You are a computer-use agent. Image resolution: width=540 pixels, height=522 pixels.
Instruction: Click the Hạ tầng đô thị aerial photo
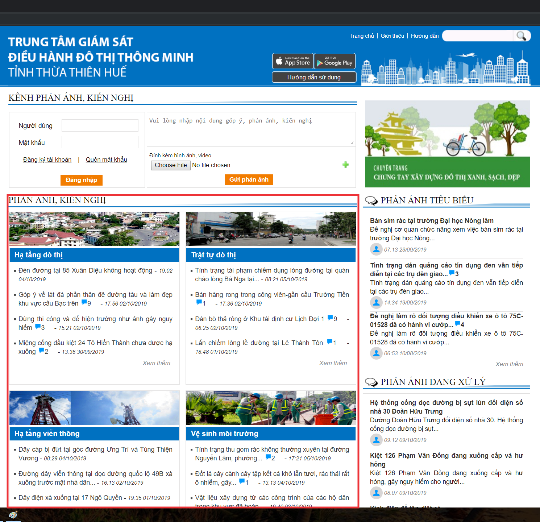[95, 229]
